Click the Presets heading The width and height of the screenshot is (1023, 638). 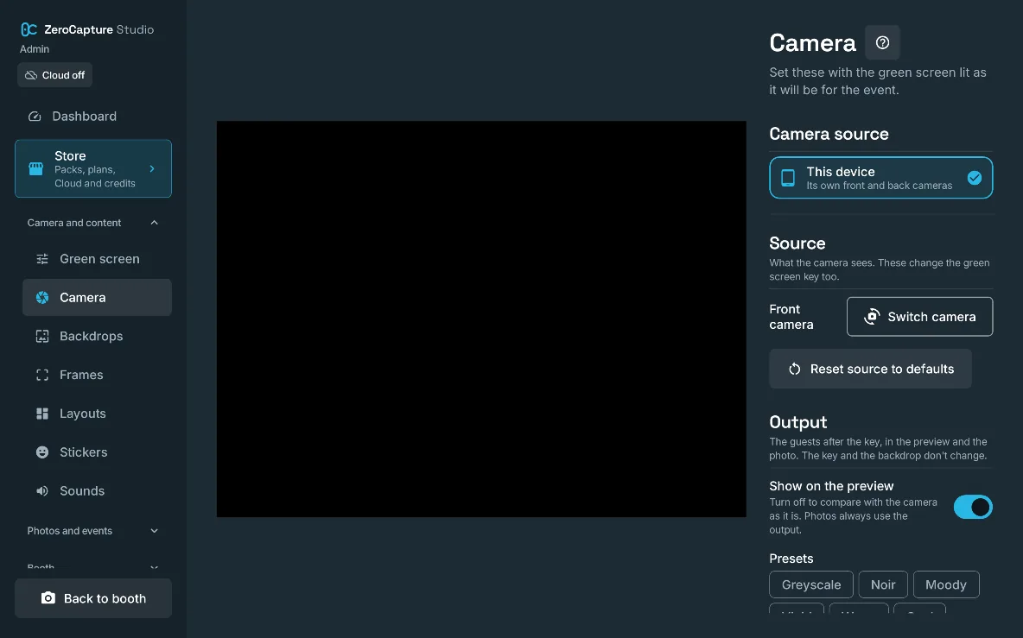tap(791, 559)
